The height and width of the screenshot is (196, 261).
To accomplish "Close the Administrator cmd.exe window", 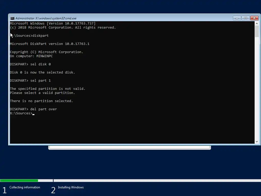I will (254, 18).
